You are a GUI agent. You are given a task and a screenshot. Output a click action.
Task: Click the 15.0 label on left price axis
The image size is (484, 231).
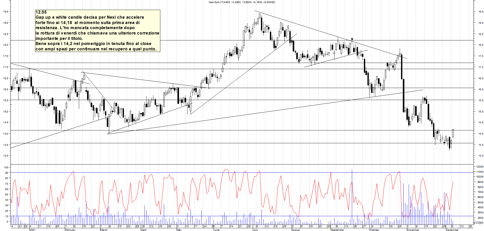6,112
